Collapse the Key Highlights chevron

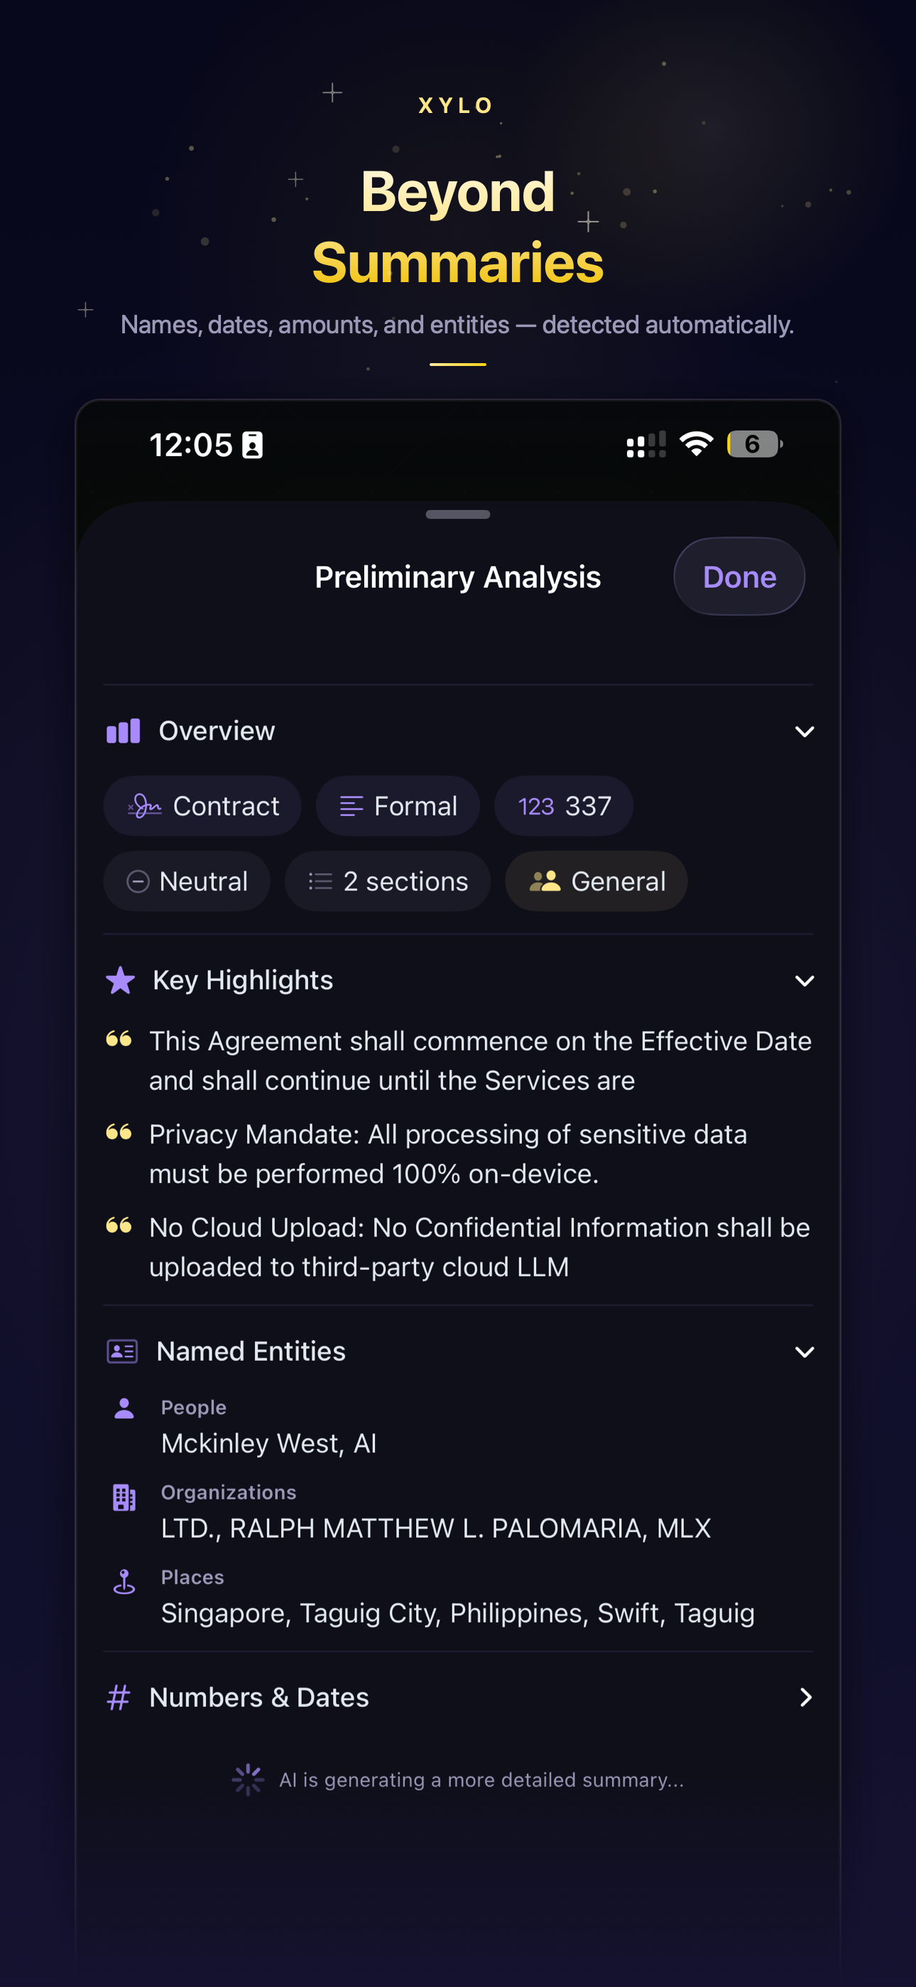pyautogui.click(x=805, y=981)
